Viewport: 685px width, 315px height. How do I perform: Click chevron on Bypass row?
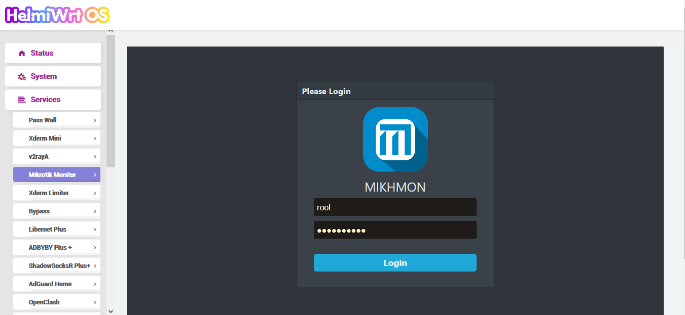click(x=95, y=211)
